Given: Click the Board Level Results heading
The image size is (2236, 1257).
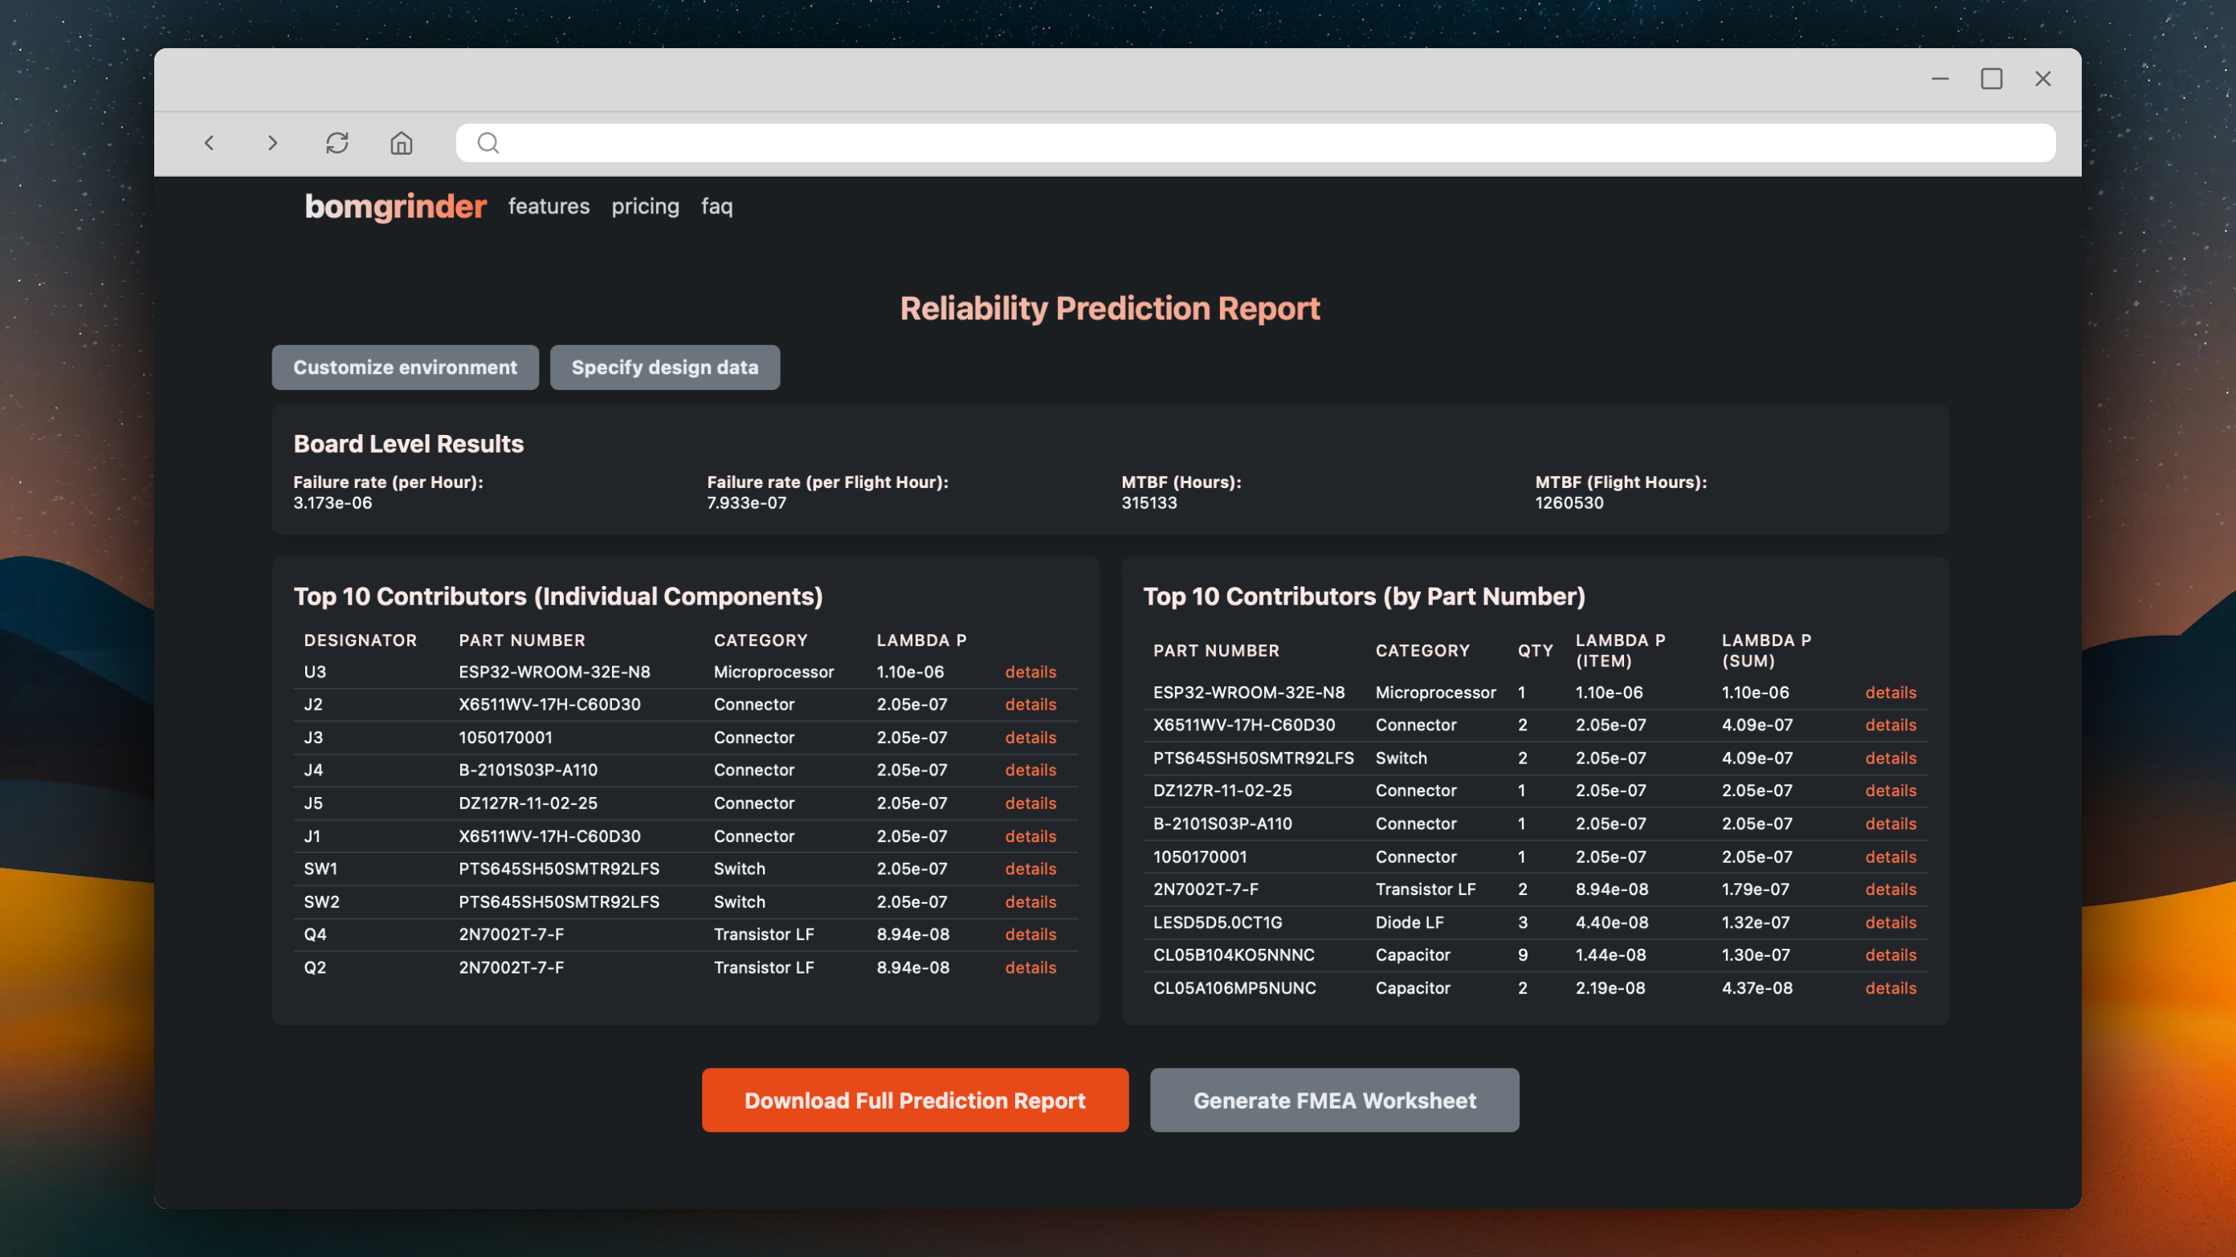Looking at the screenshot, I should pyautogui.click(x=409, y=444).
